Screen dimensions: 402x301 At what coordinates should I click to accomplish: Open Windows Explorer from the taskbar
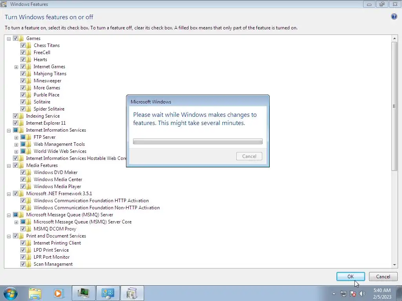click(35, 293)
